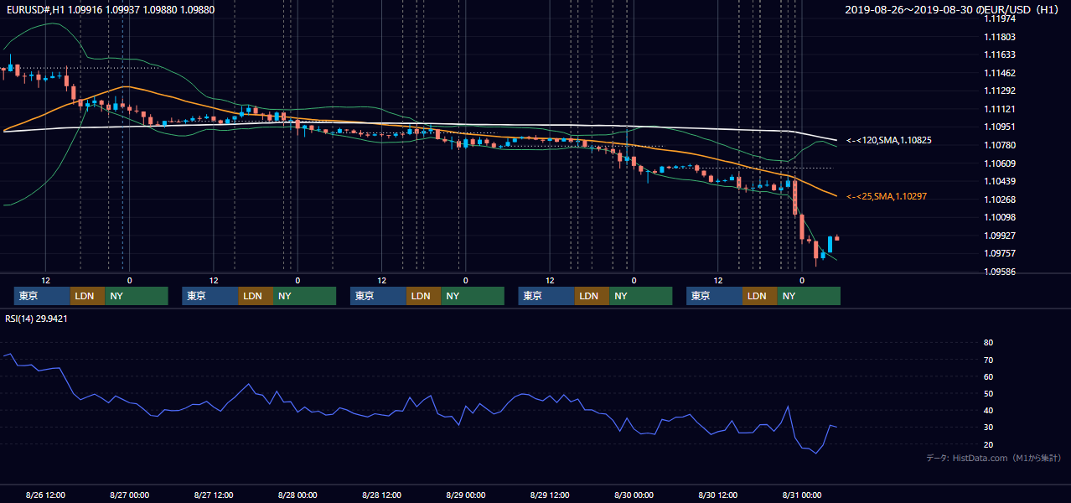
Task: Click price axis value 1.10439
Action: (x=1000, y=181)
